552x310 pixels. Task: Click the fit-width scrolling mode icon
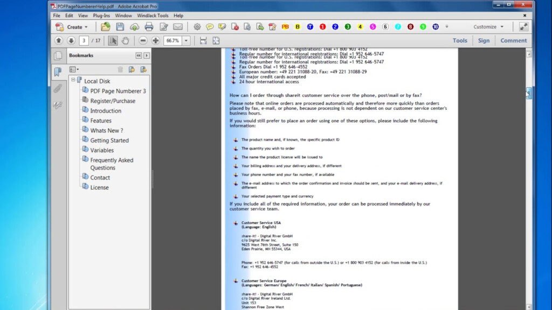pyautogui.click(x=203, y=40)
